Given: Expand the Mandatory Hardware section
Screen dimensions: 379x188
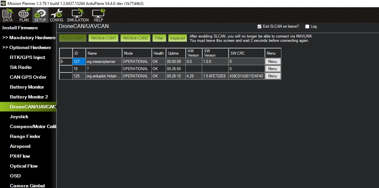Looking at the screenshot, I should pos(29,38).
